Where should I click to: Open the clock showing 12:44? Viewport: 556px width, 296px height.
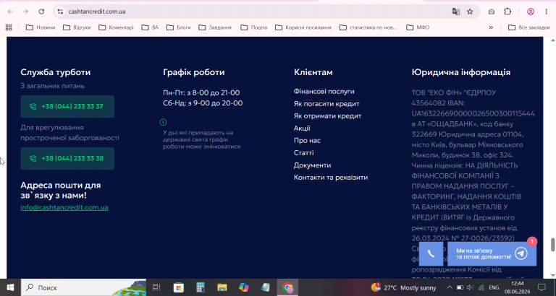pyautogui.click(x=518, y=287)
